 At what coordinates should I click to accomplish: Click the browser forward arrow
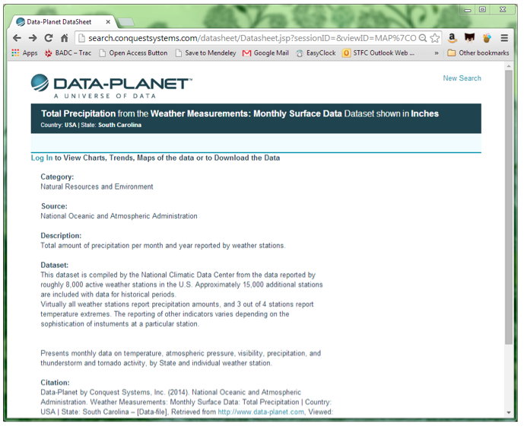(x=33, y=38)
